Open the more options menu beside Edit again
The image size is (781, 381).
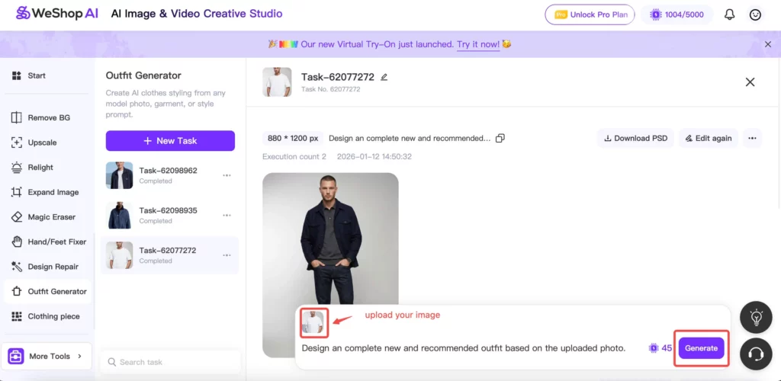[x=752, y=138]
